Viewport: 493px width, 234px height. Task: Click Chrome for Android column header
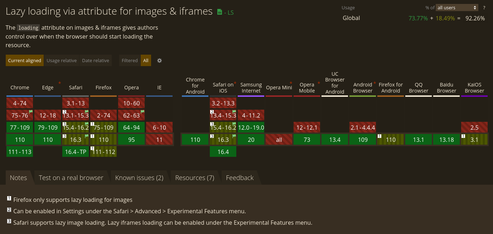coord(195,86)
